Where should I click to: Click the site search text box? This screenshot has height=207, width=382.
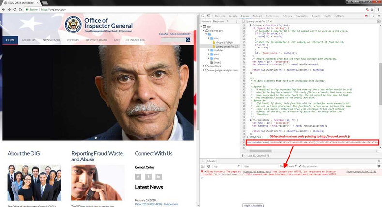coord(173,39)
